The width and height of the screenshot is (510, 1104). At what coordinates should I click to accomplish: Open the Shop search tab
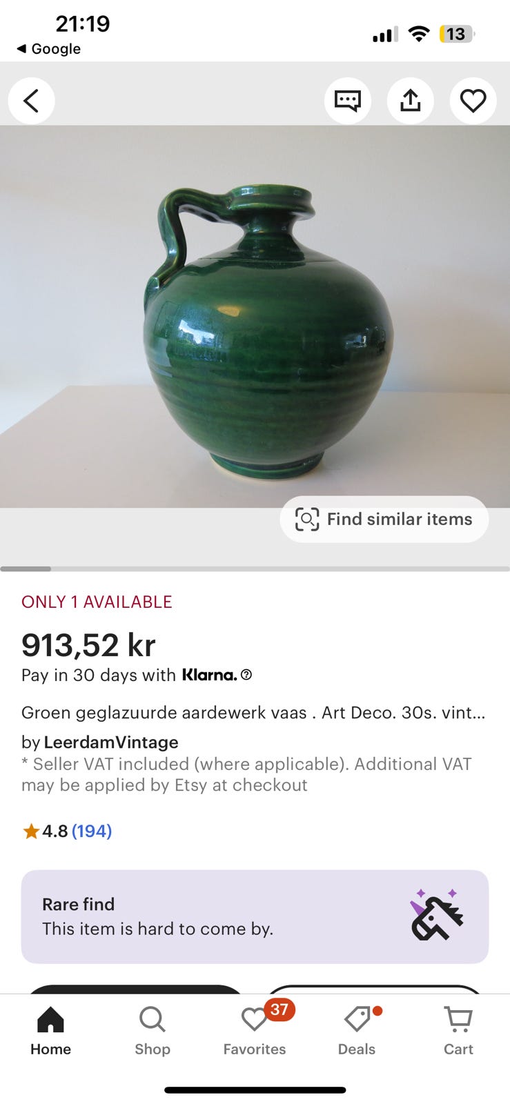click(x=153, y=1031)
